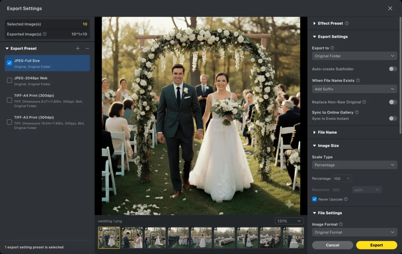Uncheck the Never Upscale checkbox

(x=314, y=199)
